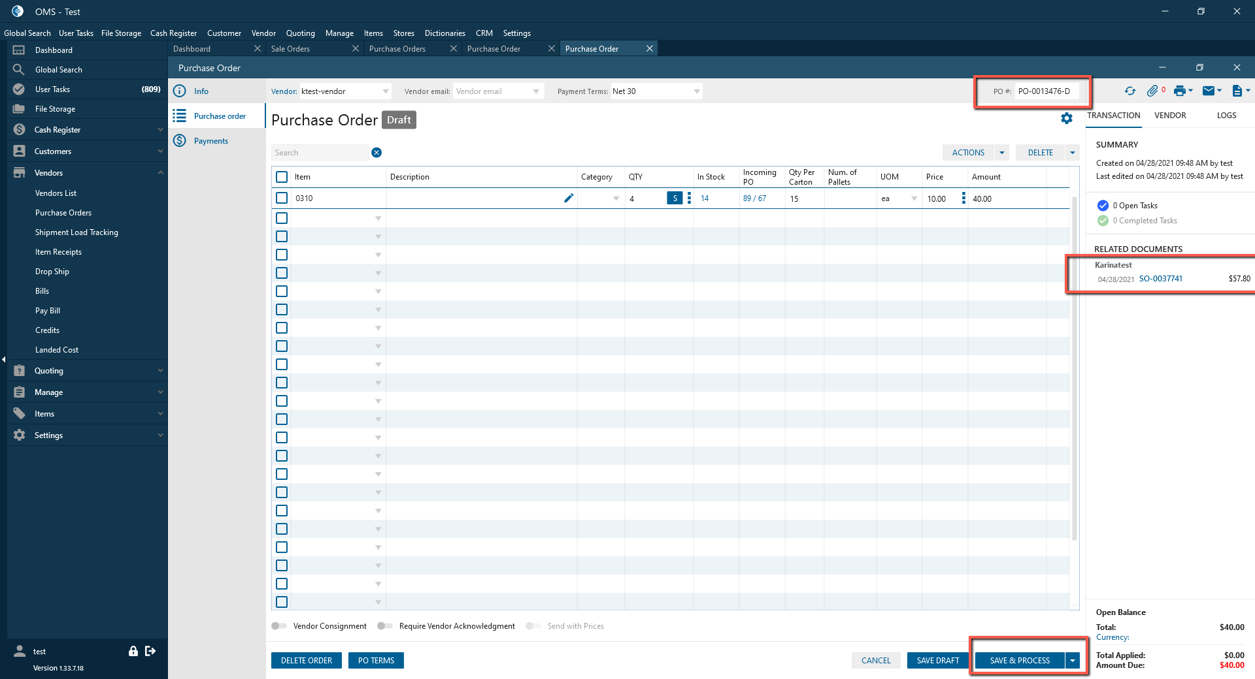Open the Payment Terms dropdown
Screen dimensions: 1255x679
697,91
